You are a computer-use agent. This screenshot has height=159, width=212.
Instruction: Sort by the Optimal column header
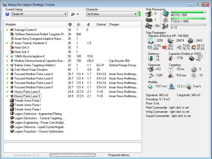coord(101,24)
